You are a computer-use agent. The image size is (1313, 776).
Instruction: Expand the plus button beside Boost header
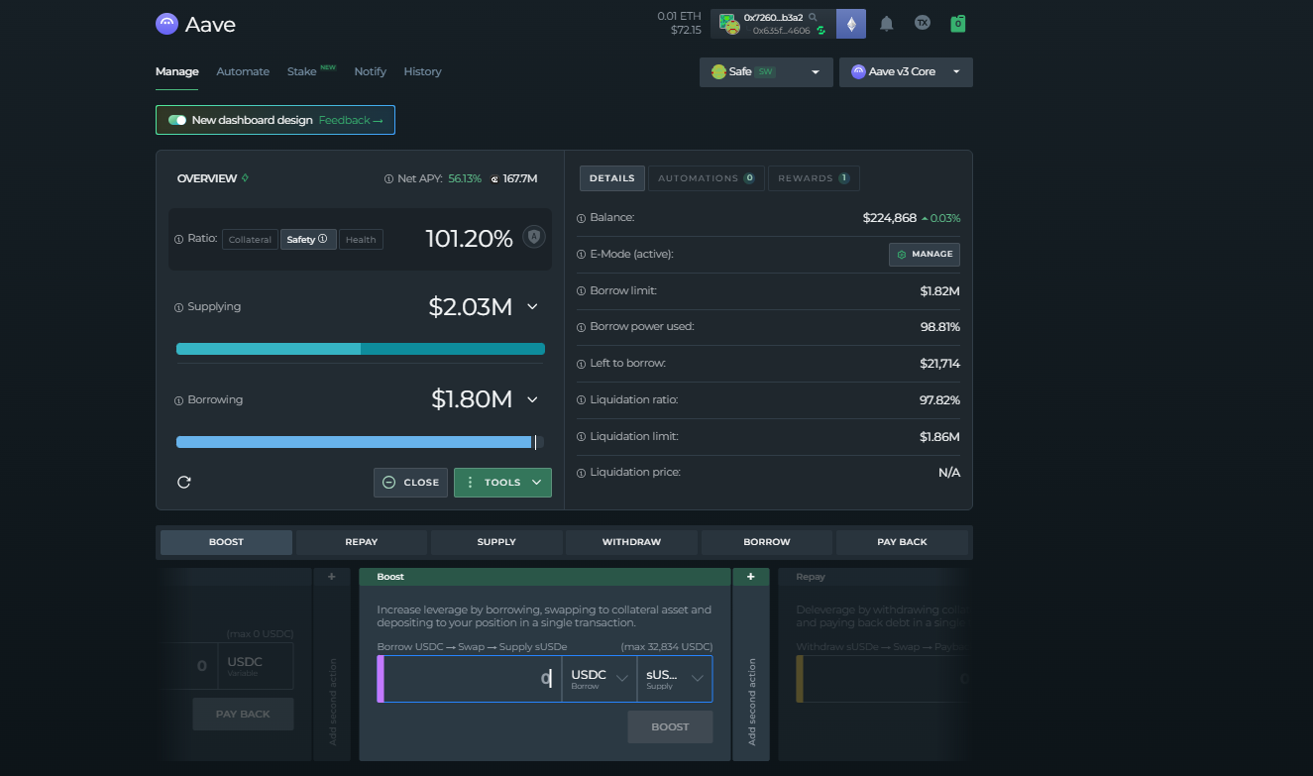750,577
